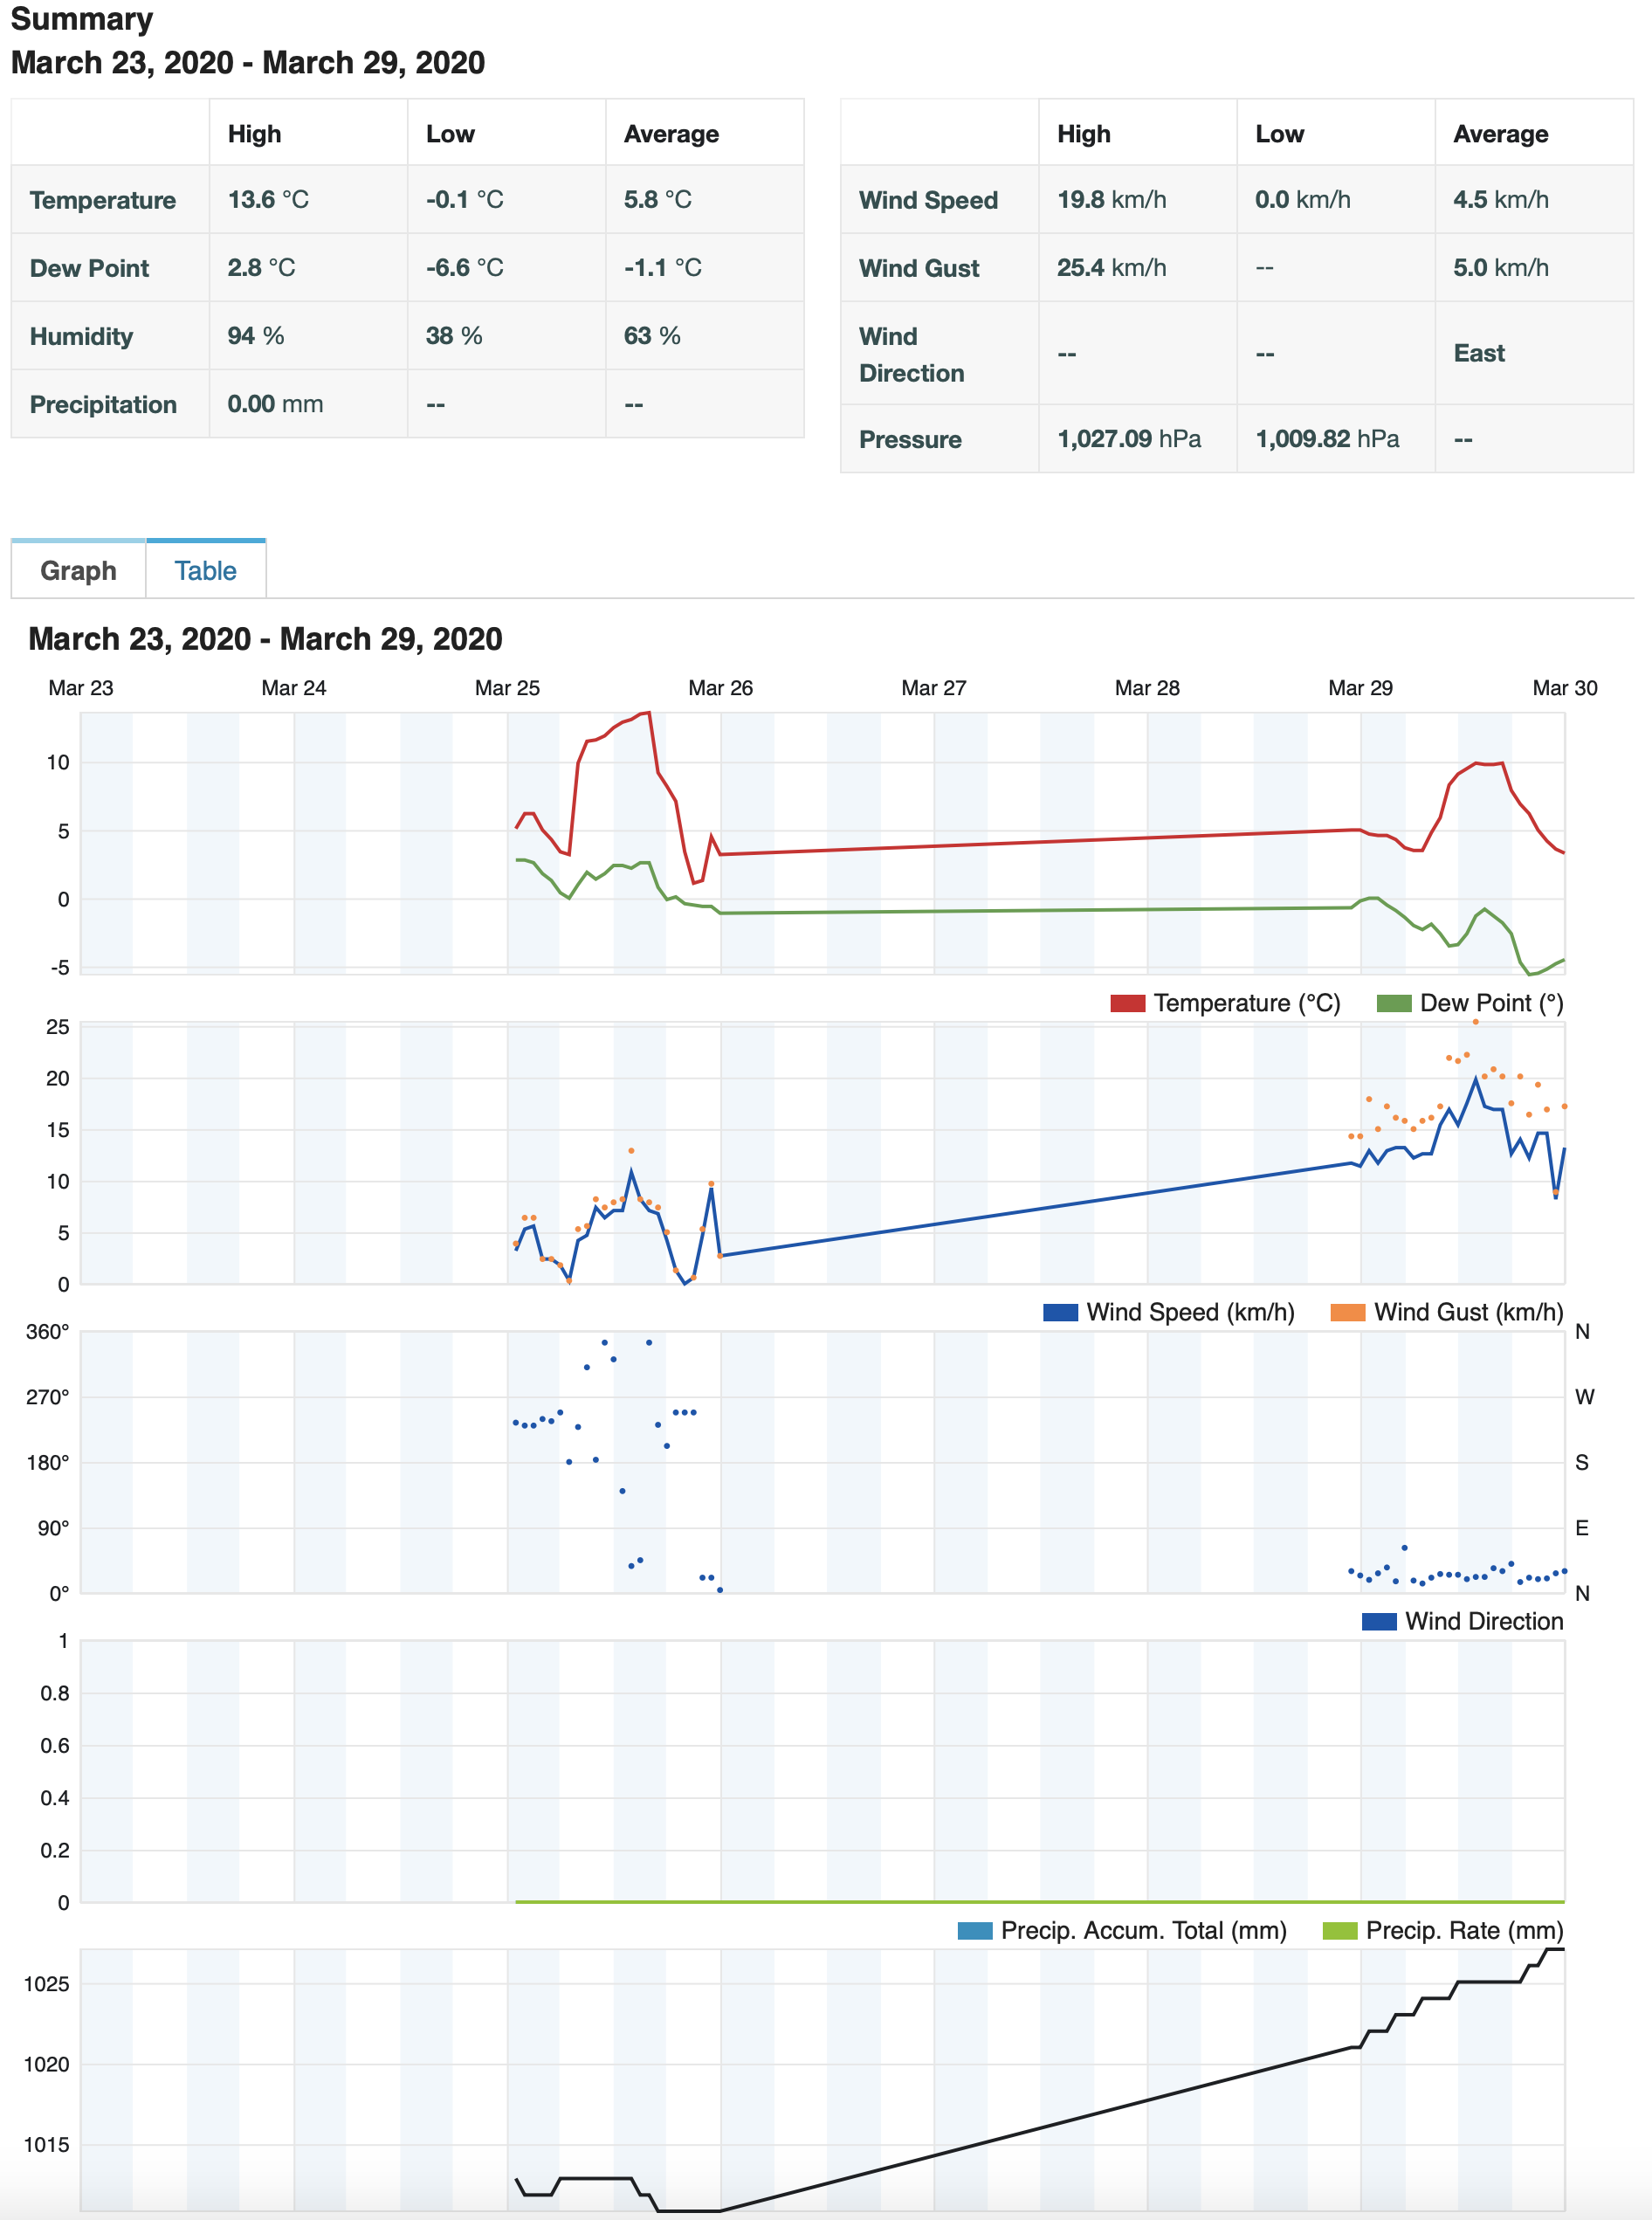Toggle the Wind Speed legend swatch
This screenshot has width=1652, height=2220.
coord(1060,1312)
